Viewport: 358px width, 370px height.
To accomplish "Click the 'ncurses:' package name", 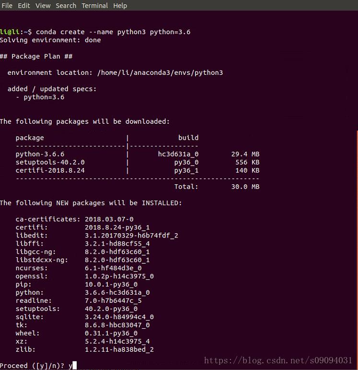I will click(32, 268).
